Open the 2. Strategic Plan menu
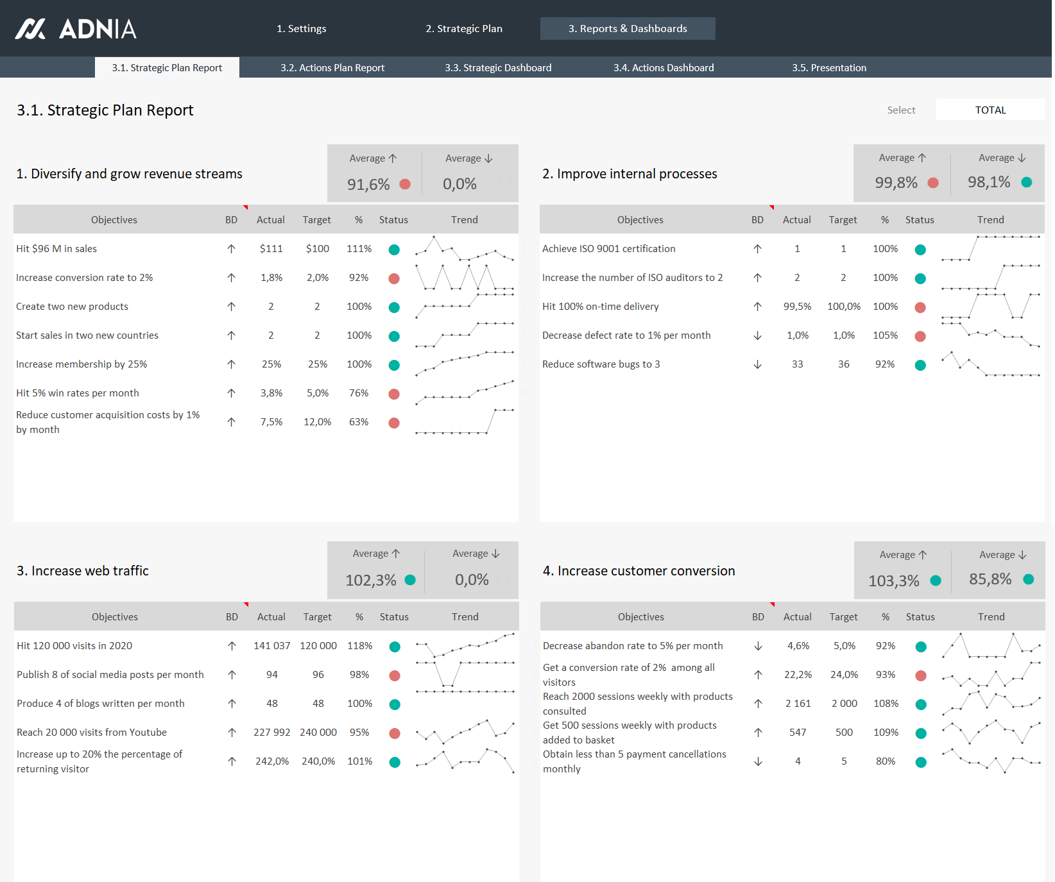 pos(464,29)
